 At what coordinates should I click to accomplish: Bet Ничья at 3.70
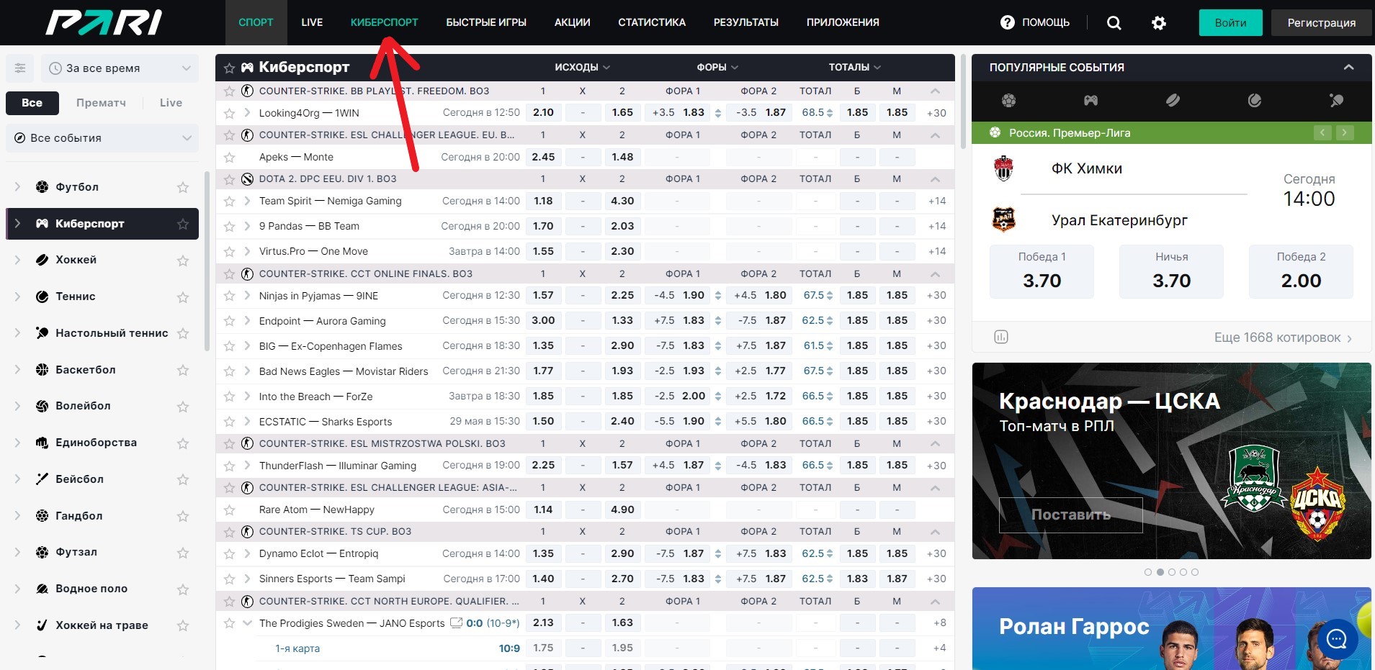pos(1171,271)
